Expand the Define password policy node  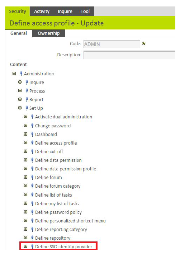[25, 212]
